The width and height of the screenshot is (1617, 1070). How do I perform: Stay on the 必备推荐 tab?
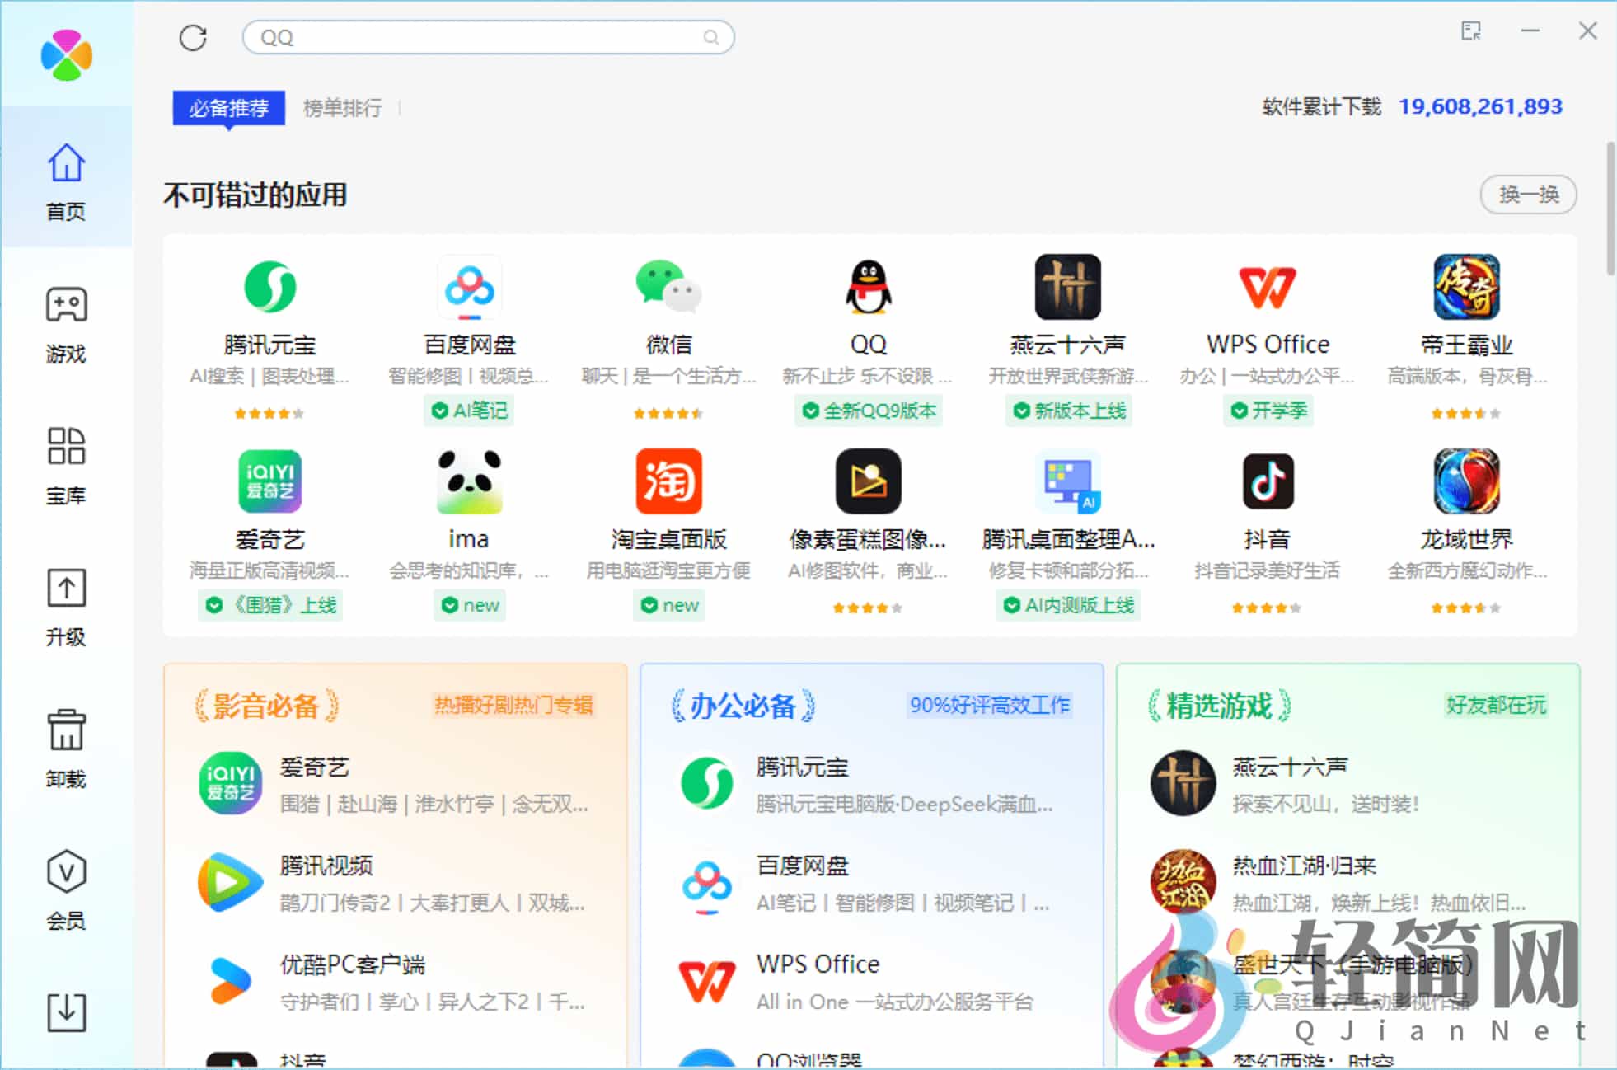(227, 107)
